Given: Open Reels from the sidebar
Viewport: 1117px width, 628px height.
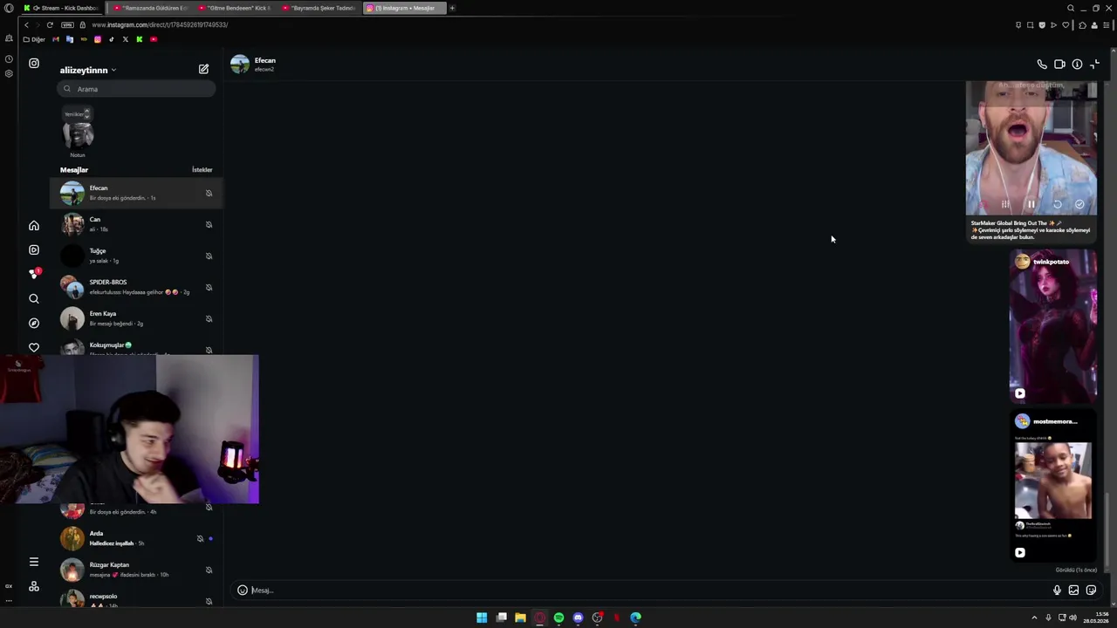Looking at the screenshot, I should [x=34, y=250].
